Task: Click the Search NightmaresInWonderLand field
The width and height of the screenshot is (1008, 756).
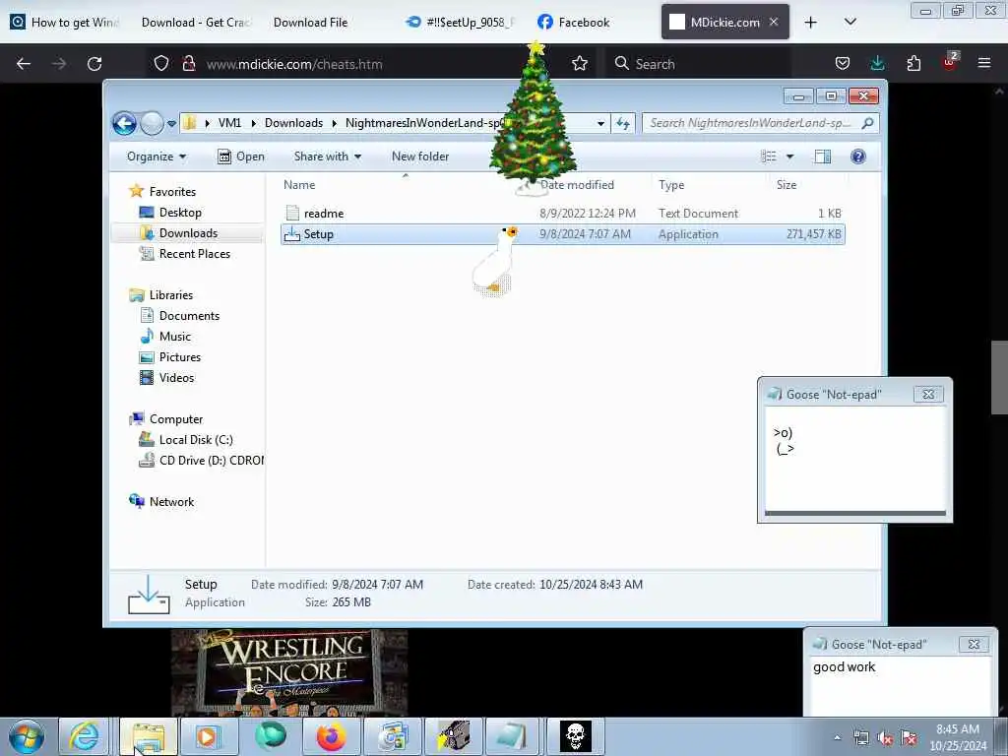Action: point(761,123)
